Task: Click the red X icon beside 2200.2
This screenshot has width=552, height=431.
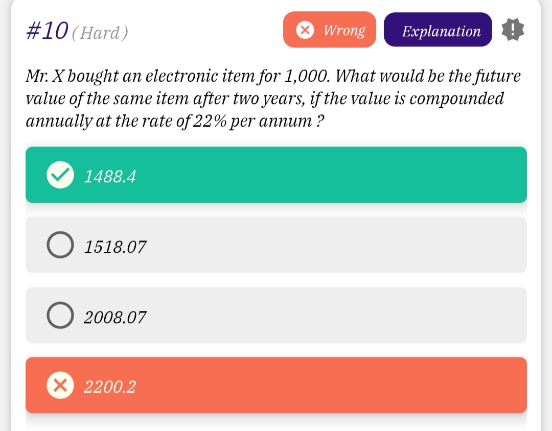Action: tap(60, 386)
